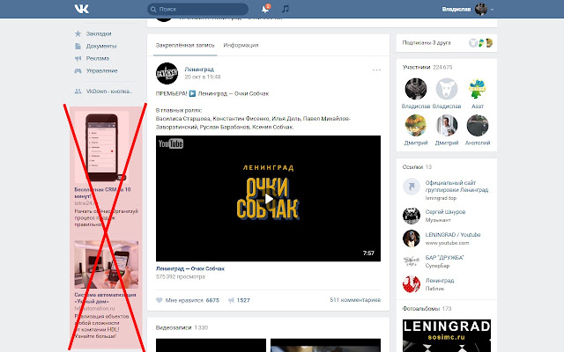The height and width of the screenshot is (352, 564).
Task: Open Управление in the left sidebar
Action: pyautogui.click(x=101, y=70)
